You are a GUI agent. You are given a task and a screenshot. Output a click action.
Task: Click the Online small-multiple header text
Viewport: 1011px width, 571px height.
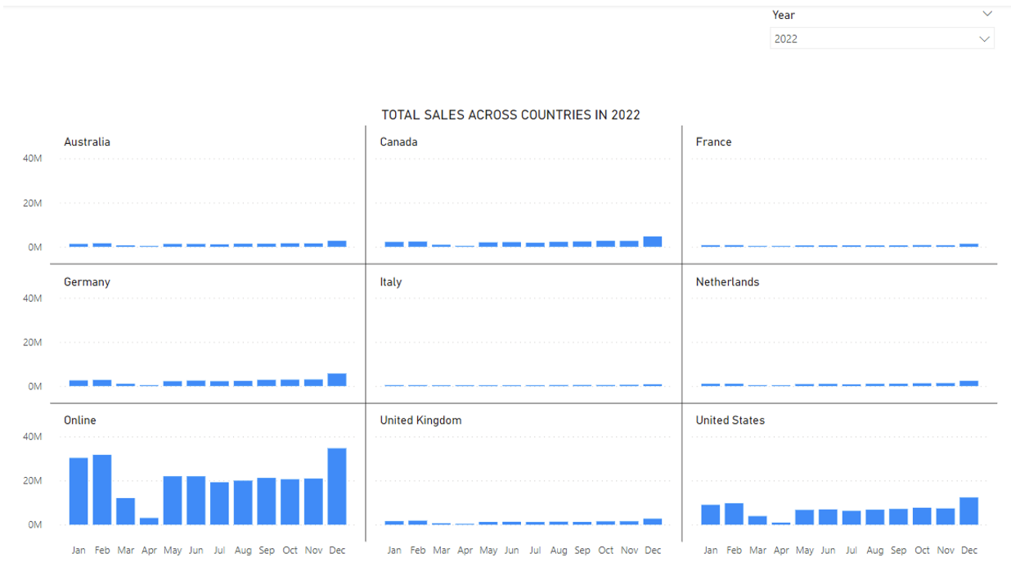tap(79, 420)
